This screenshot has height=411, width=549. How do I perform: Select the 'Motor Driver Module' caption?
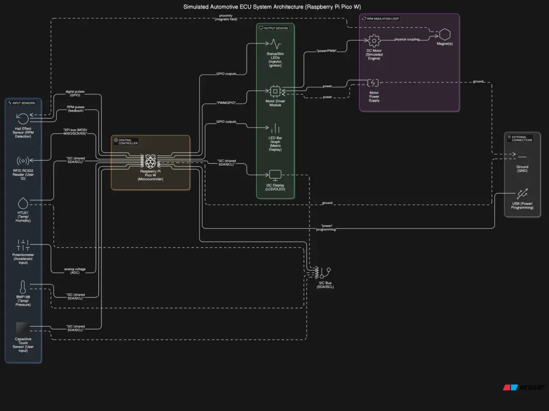click(275, 103)
